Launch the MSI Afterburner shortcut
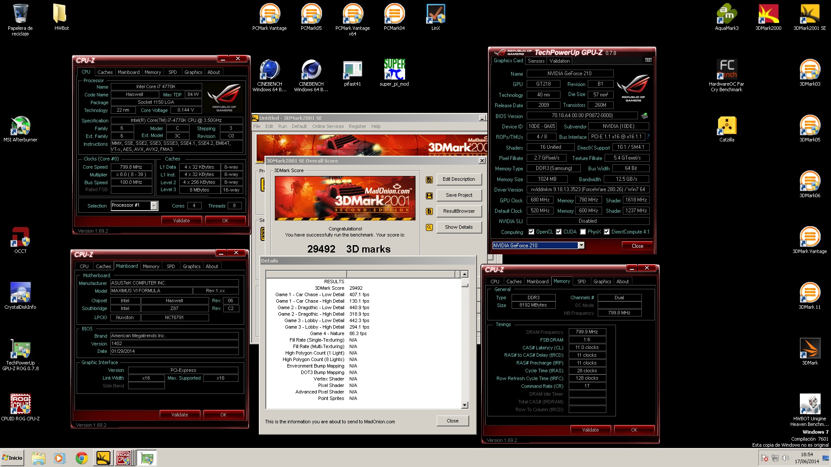The height and width of the screenshot is (467, 831). coord(20,129)
